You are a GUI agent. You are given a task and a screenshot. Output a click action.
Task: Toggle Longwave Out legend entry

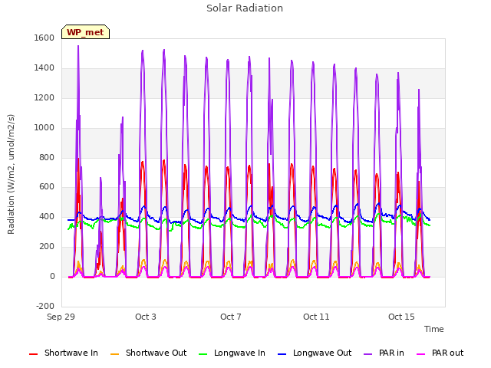(x=315, y=353)
